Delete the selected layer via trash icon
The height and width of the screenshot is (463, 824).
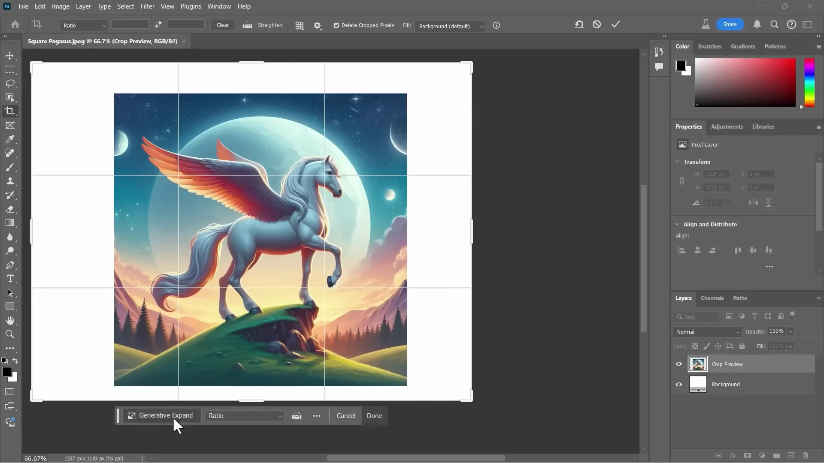805,455
